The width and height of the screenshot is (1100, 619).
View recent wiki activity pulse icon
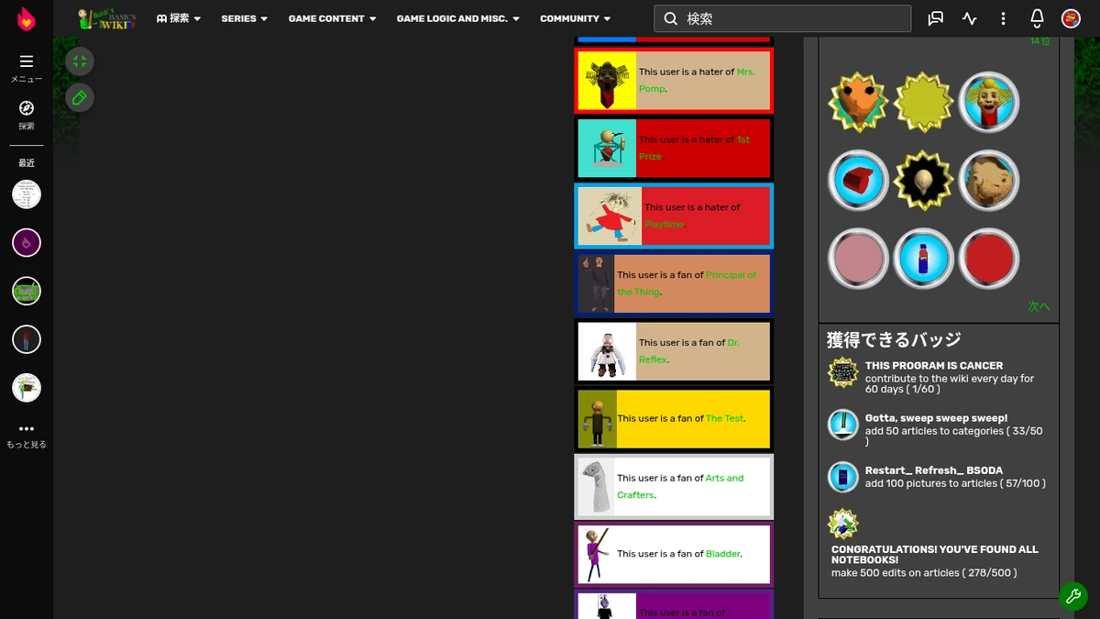click(969, 18)
